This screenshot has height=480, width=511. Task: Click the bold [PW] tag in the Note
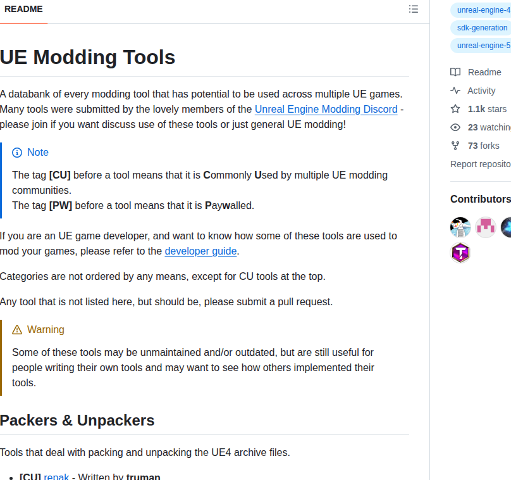click(x=61, y=206)
